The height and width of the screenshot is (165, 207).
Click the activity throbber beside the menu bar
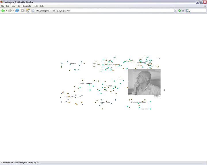point(205,6)
